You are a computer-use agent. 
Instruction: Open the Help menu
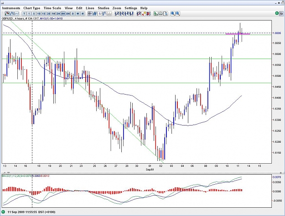(144, 8)
